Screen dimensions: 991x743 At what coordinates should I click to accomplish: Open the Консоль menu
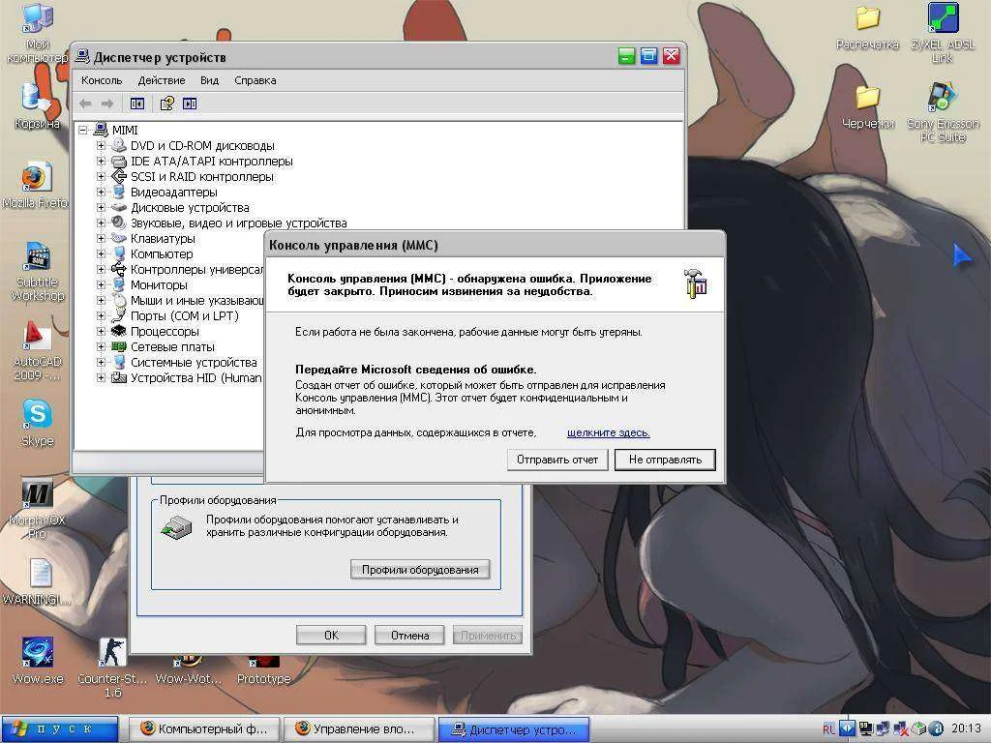click(x=101, y=80)
